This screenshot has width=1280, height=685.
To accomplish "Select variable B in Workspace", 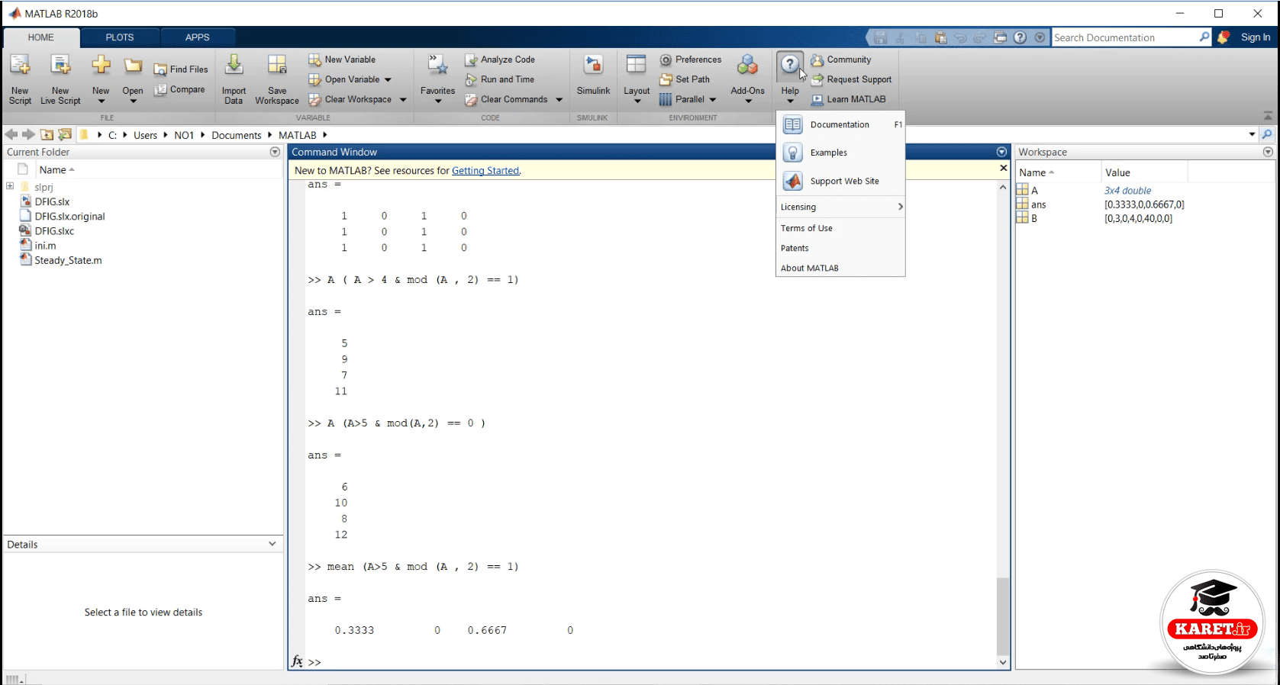I will 1034,218.
